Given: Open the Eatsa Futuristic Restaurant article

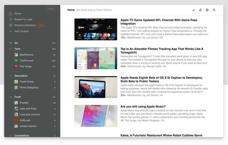Looking at the screenshot, I should [x=161, y=135].
